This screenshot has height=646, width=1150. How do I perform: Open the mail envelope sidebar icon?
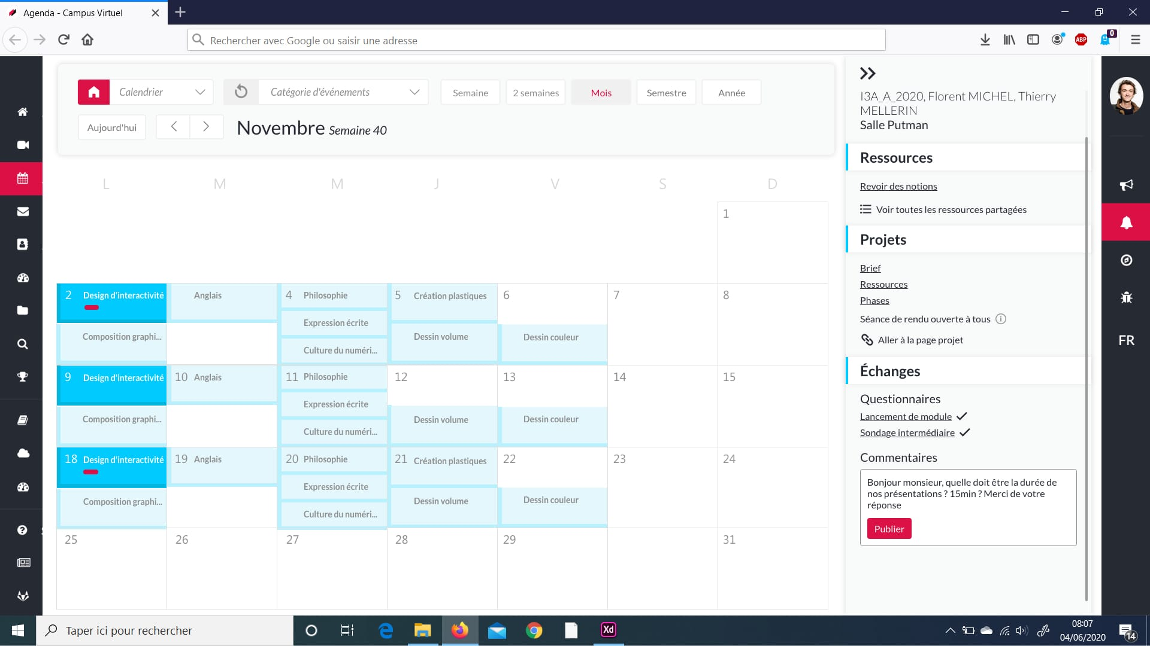pos(23,211)
